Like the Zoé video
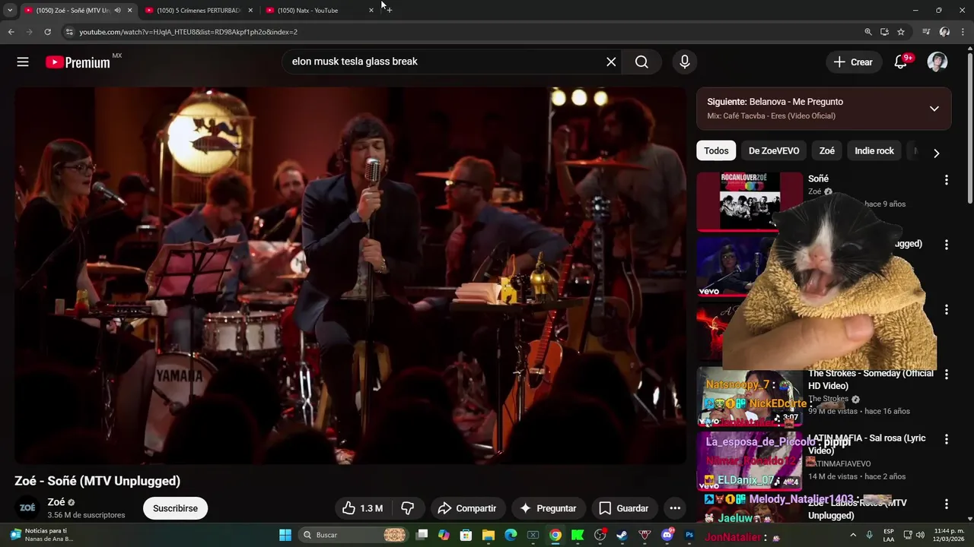This screenshot has width=974, height=547. coord(362,508)
